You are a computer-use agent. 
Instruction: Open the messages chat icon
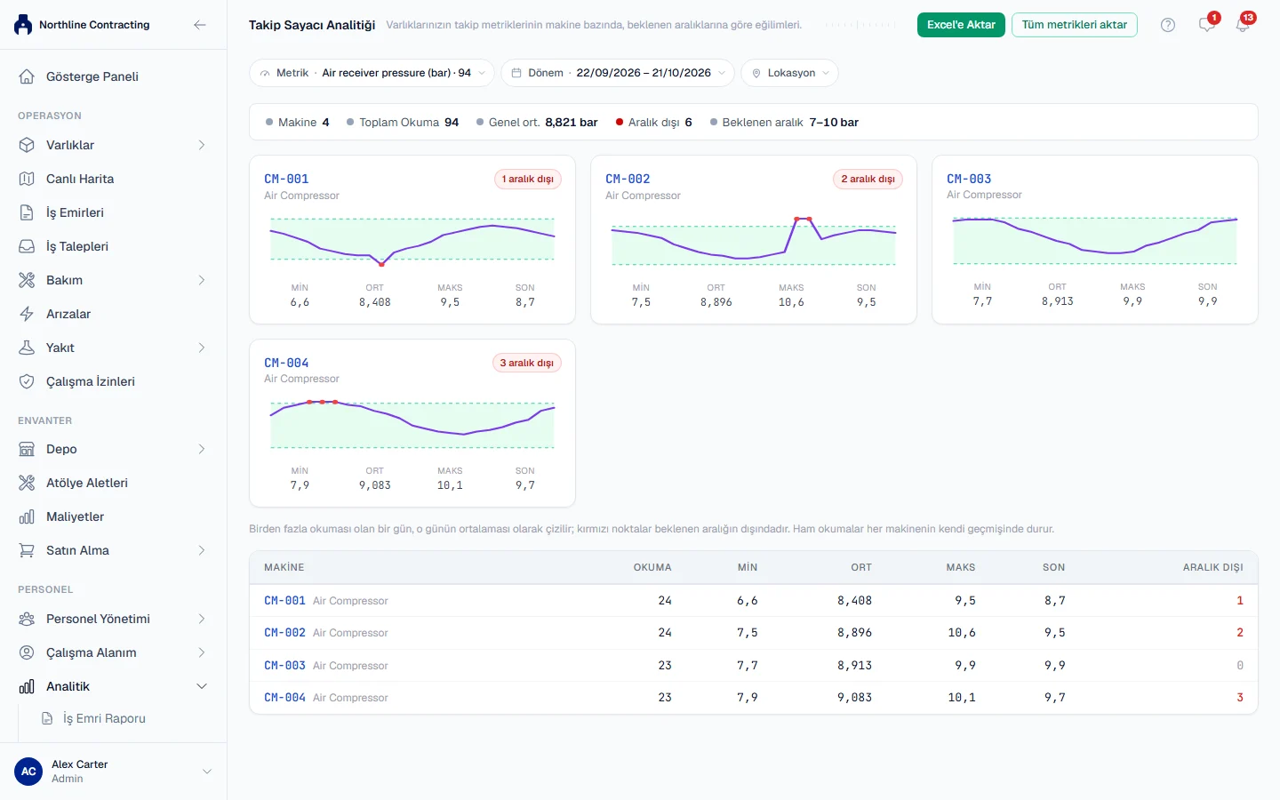pos(1206,25)
